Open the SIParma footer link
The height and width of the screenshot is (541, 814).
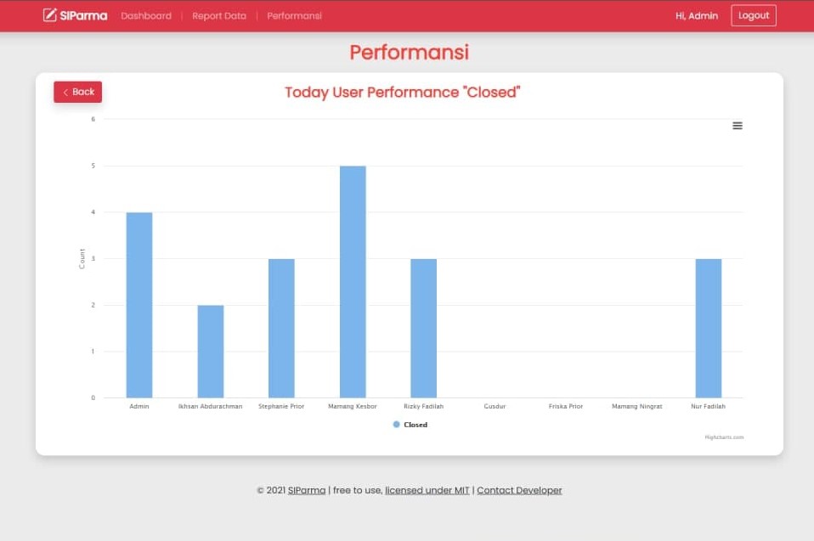pyautogui.click(x=307, y=490)
